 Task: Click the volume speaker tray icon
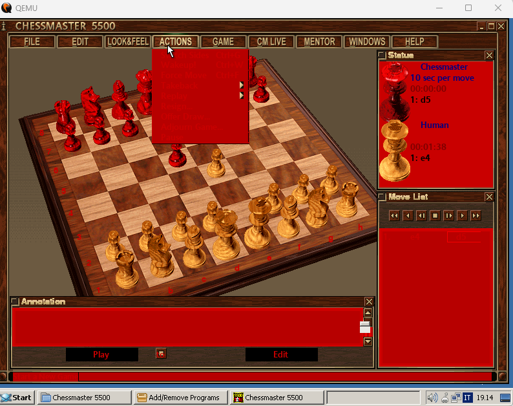pos(432,398)
